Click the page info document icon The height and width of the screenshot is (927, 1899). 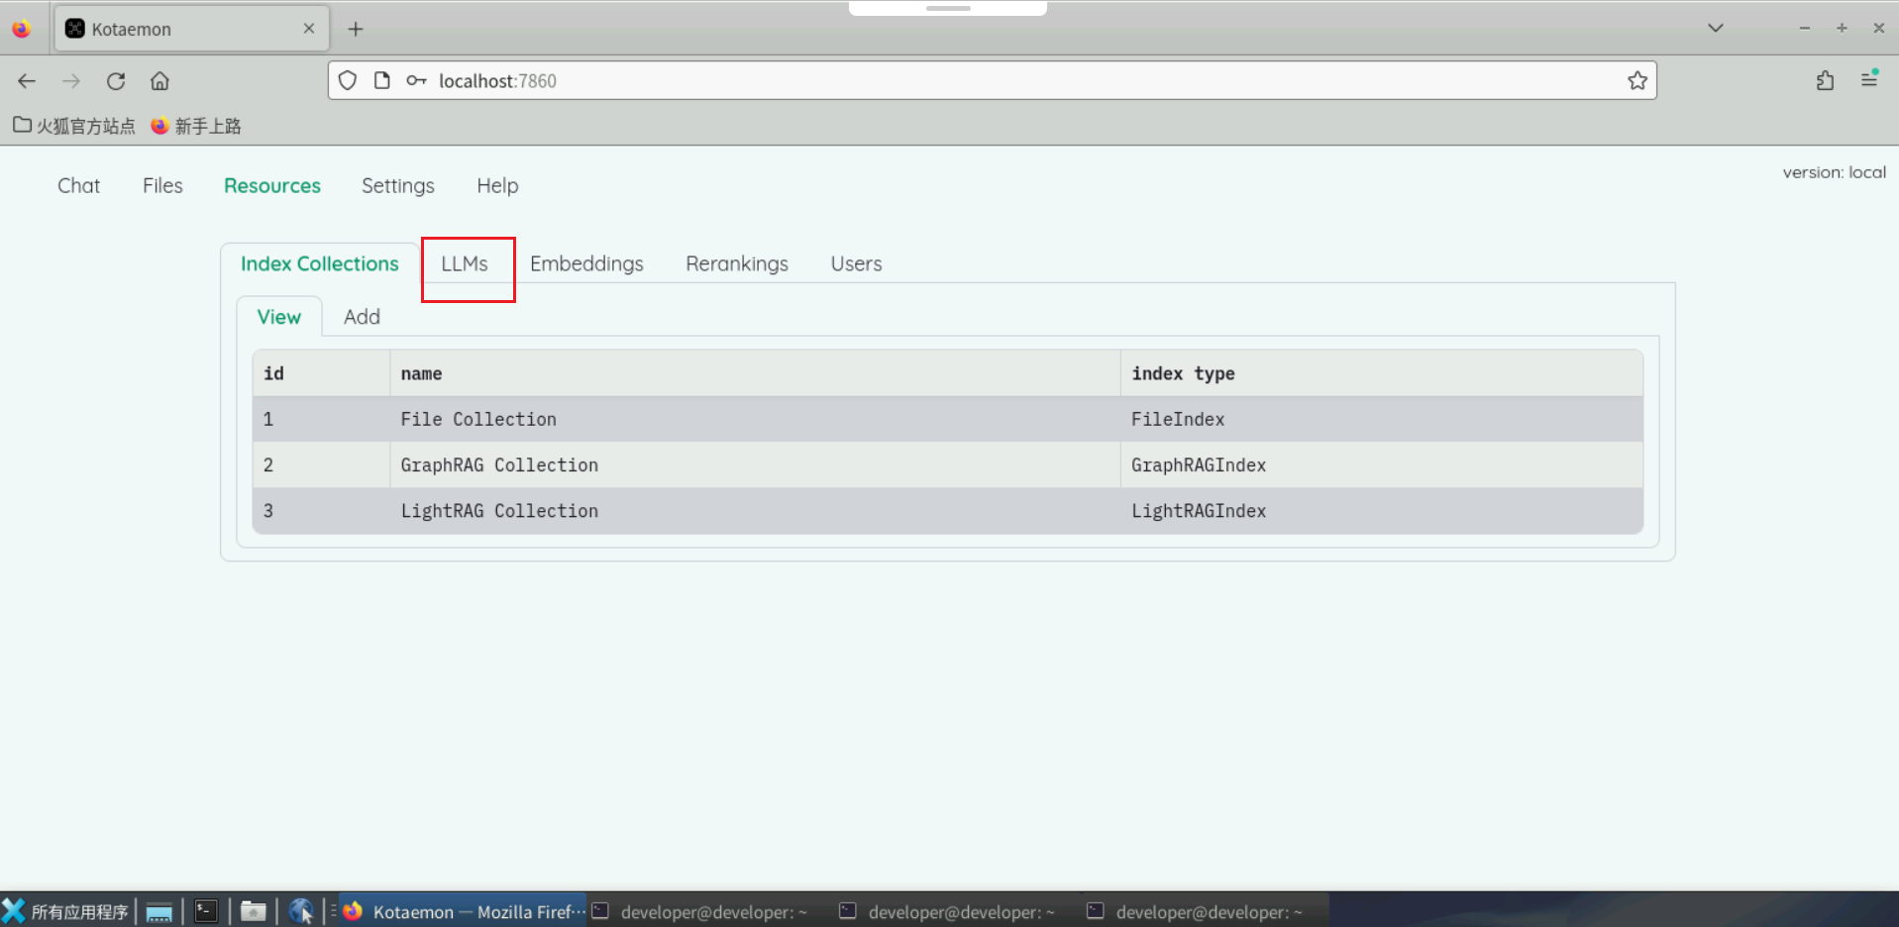tap(381, 80)
